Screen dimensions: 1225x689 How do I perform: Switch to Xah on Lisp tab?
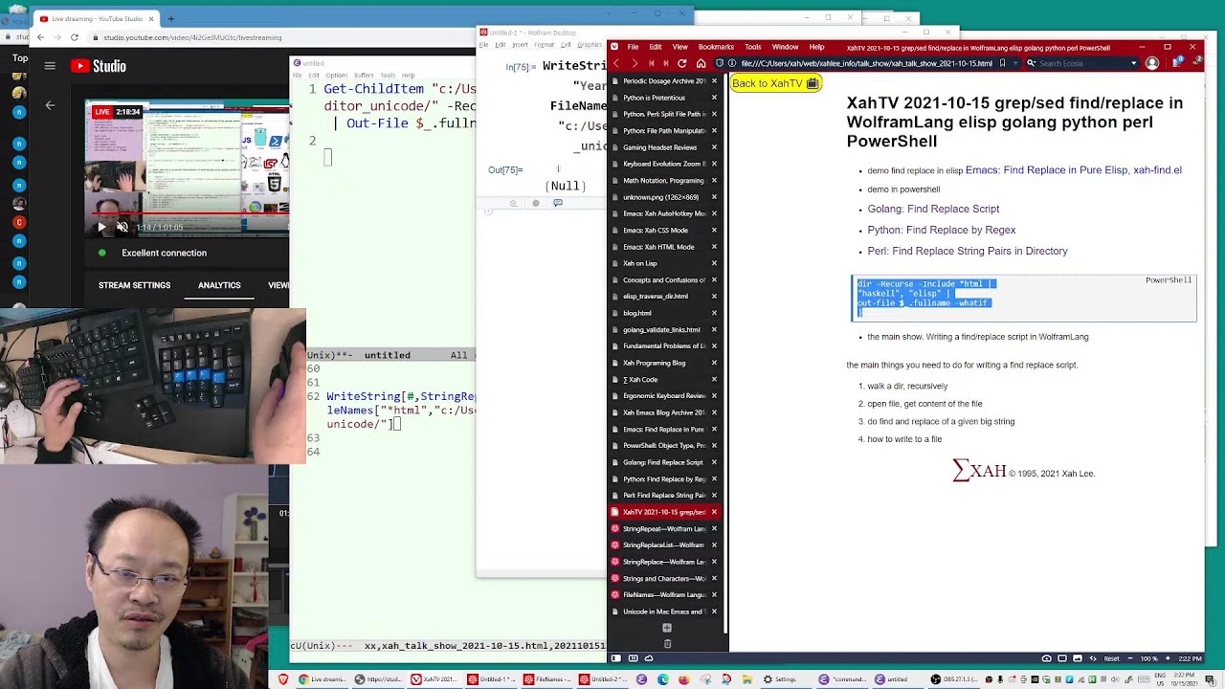[664, 263]
